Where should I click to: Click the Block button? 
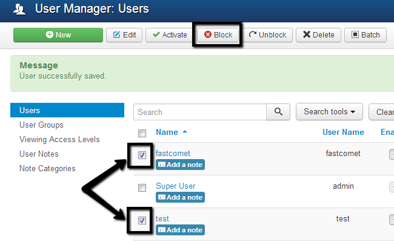pyautogui.click(x=218, y=34)
